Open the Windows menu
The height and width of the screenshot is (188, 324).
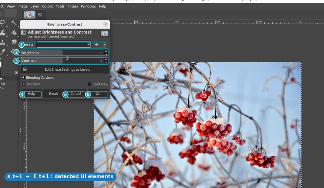click(88, 6)
